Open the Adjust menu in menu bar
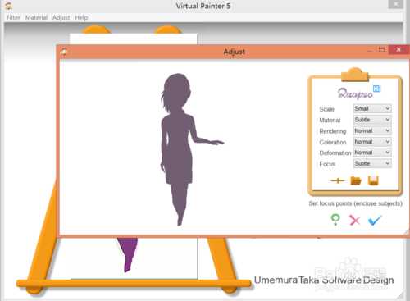This screenshot has width=410, height=301. point(61,17)
